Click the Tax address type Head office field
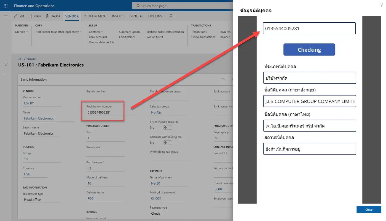Screen dimensions: 386x221 42,200
